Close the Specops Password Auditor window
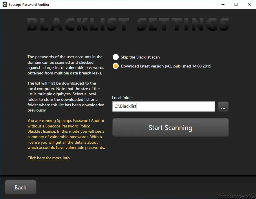 249,4
